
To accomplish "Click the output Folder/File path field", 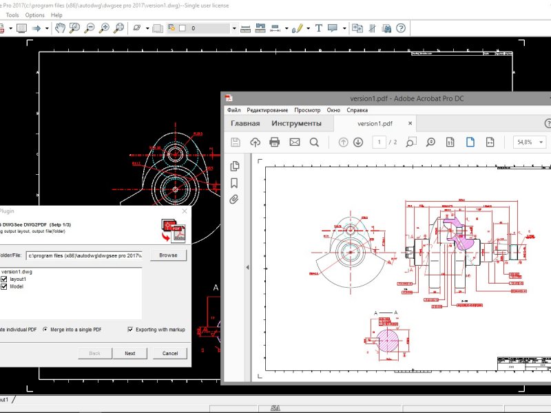I will pos(84,255).
